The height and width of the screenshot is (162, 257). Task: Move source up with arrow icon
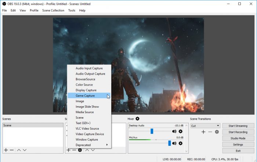click(x=87, y=150)
